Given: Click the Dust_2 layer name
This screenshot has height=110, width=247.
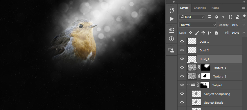Looking at the screenshot, I should point(204,51).
